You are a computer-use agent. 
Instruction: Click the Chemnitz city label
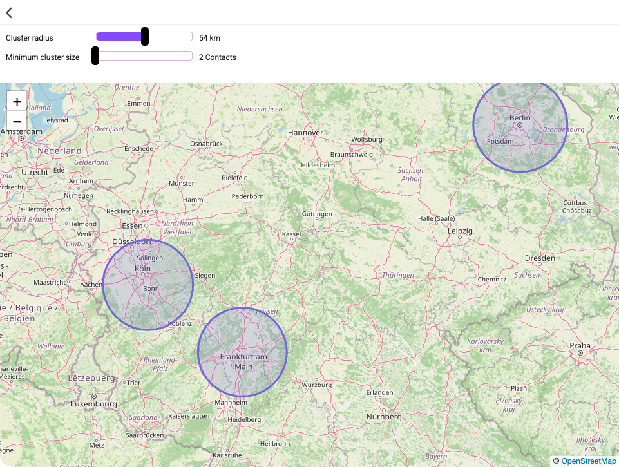[492, 280]
